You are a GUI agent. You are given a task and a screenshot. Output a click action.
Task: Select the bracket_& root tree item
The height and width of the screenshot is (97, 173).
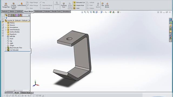pos(17,20)
